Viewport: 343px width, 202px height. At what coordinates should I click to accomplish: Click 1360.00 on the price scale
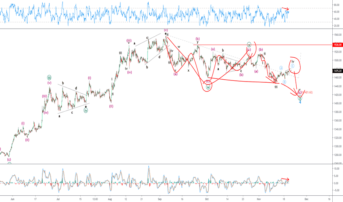[x=338, y=120]
